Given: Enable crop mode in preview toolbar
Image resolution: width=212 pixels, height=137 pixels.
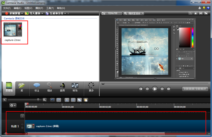Looking at the screenshot, I should pos(190,13).
